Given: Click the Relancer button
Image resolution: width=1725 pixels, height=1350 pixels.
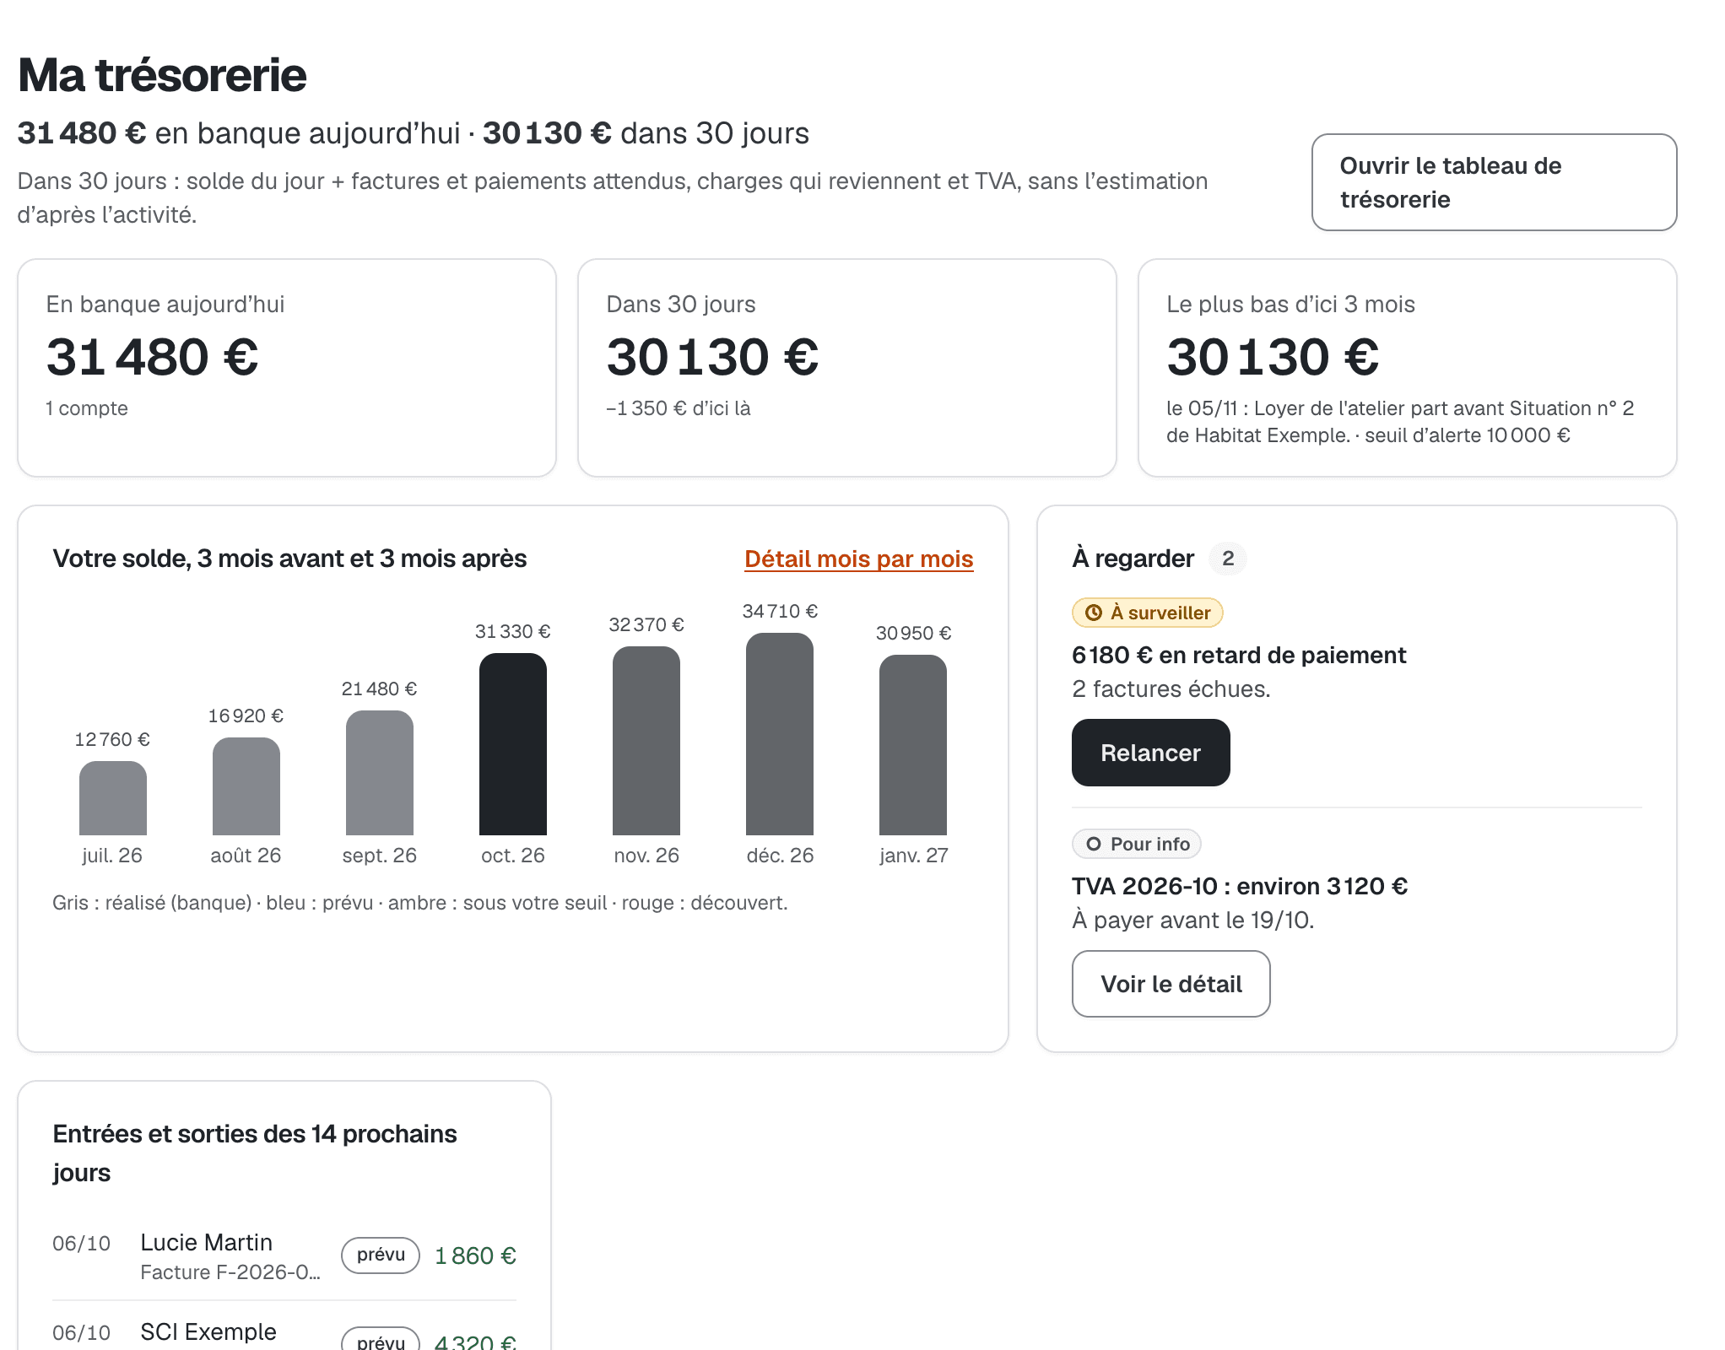Looking at the screenshot, I should pyautogui.click(x=1150, y=753).
